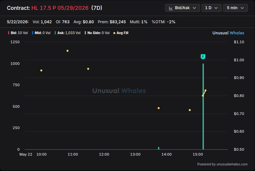Click the 12:00 time axis label
This screenshot has height=171, width=255.
pyautogui.click(x=104, y=154)
